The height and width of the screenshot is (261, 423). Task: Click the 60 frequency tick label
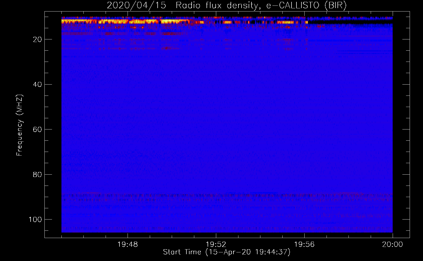pyautogui.click(x=37, y=129)
